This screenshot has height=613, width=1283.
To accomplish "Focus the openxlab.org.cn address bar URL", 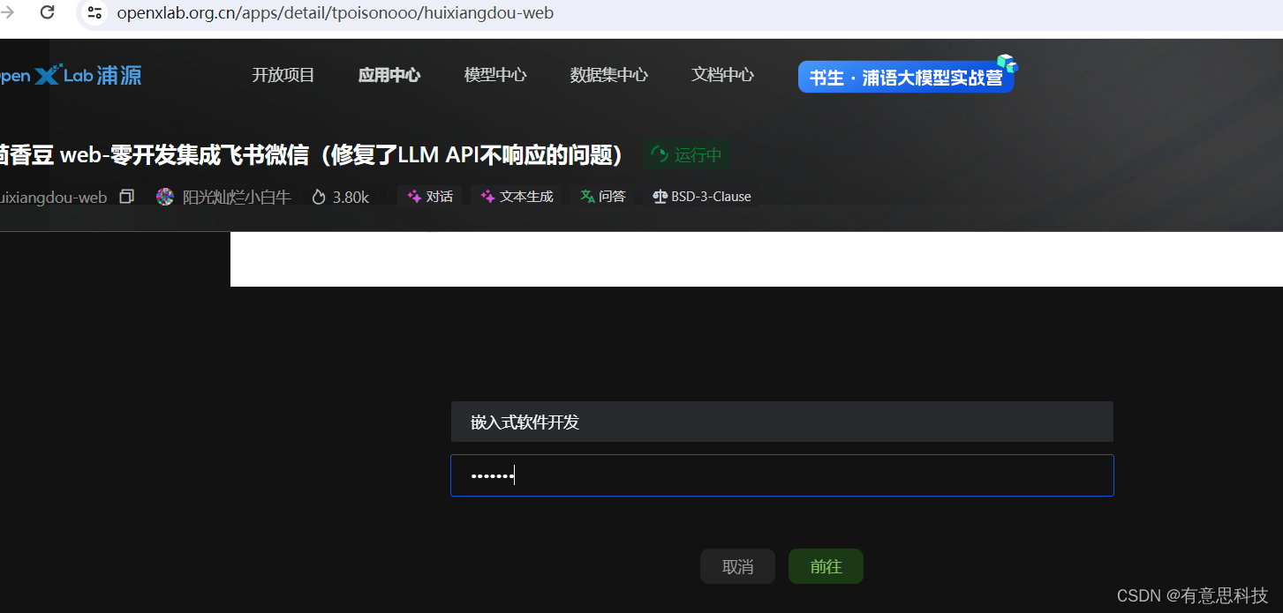I will coord(336,13).
